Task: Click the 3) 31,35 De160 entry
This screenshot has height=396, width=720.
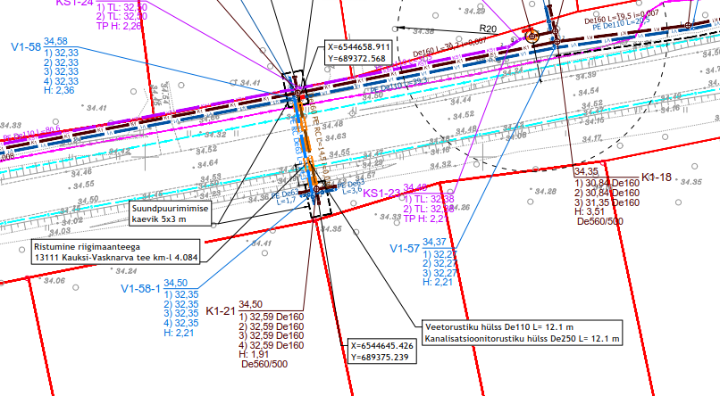Action: pyautogui.click(x=607, y=202)
